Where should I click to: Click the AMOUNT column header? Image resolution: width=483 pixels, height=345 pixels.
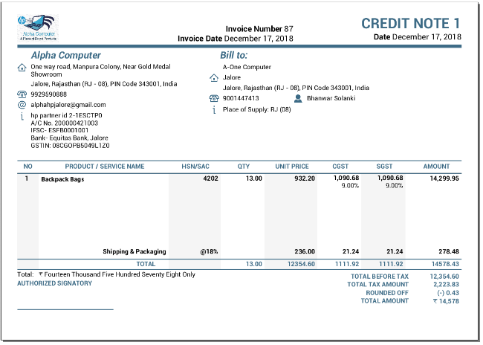pos(436,167)
